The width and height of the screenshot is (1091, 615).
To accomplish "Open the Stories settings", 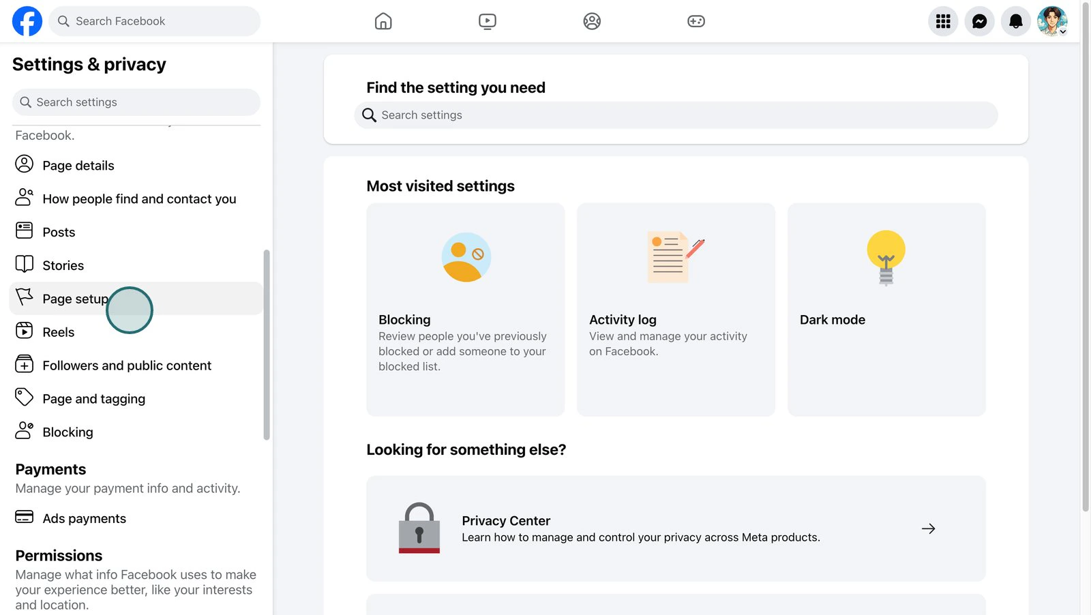I will coord(136,266).
